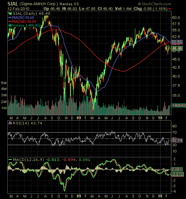Click the 4M volume axis label
The height and width of the screenshot is (199, 186).
point(4,89)
